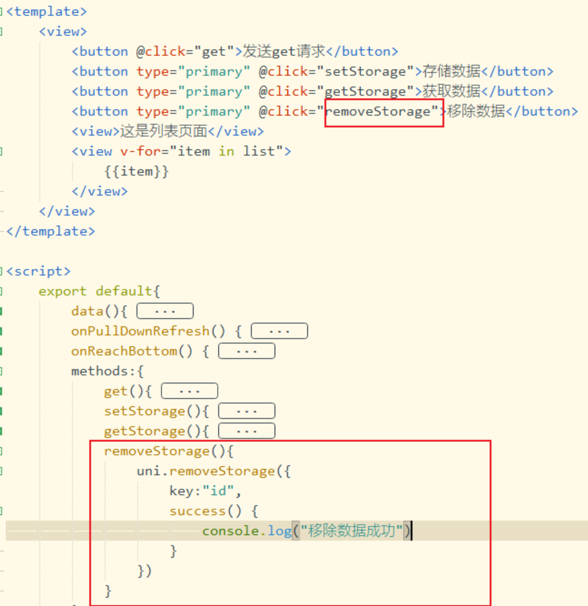Collapse the uni.removeStorage({ fold marker
The image size is (588, 606).
coord(1,471)
